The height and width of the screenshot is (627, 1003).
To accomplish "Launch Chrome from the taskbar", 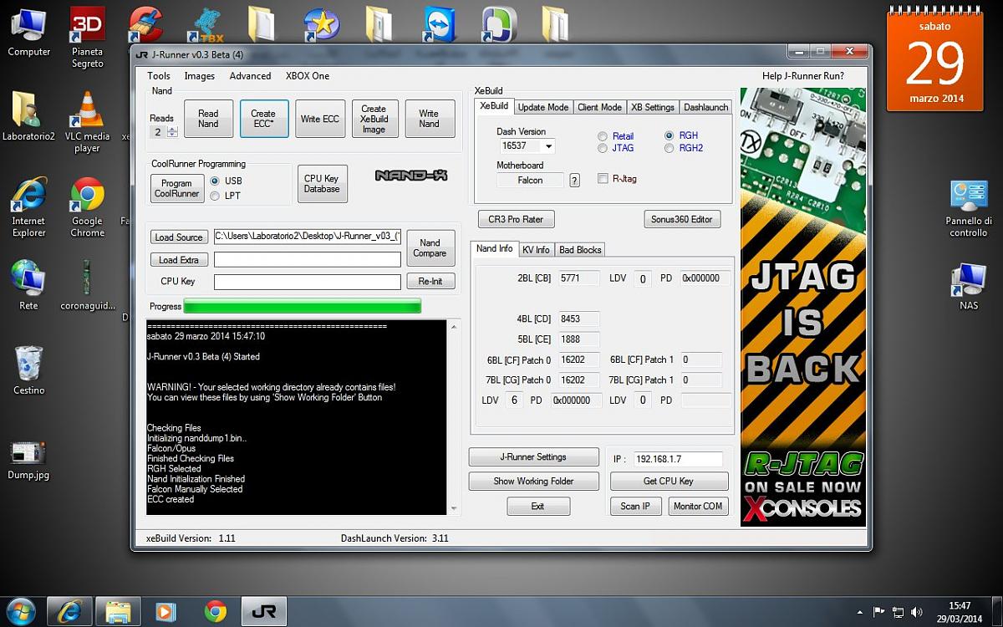I will pos(215,611).
